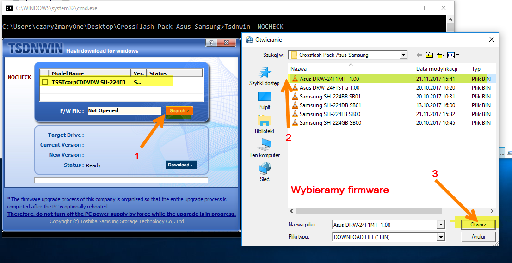Sort files by Data modyfikacji column header

(441, 69)
